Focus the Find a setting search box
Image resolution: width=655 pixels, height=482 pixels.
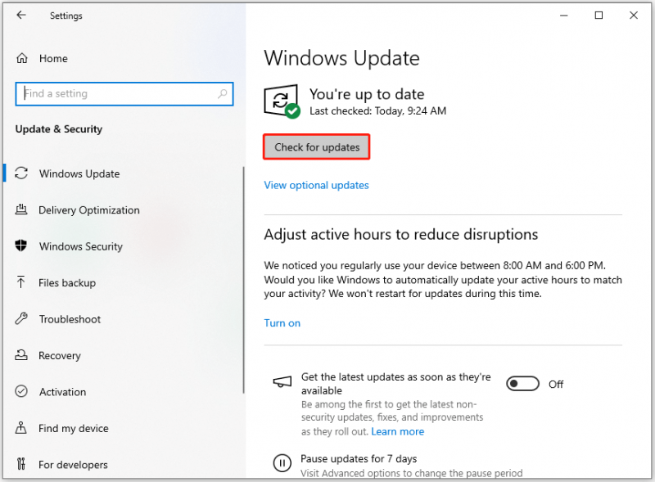pyautogui.click(x=124, y=93)
